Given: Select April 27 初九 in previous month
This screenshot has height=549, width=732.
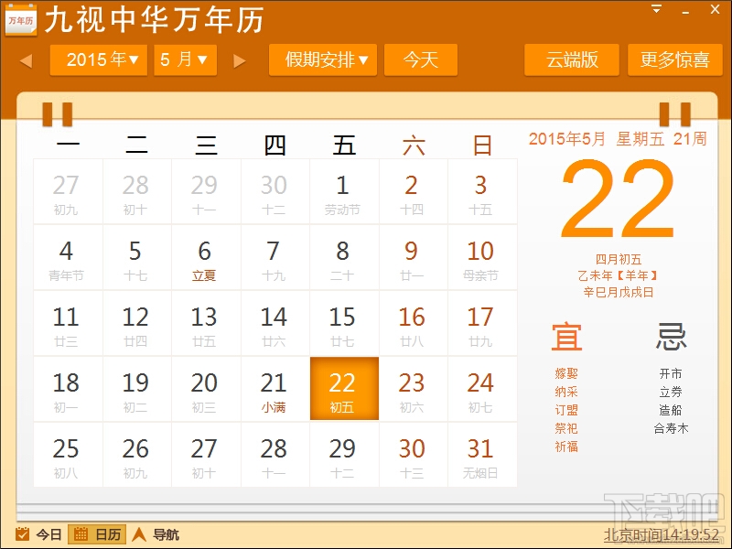Looking at the screenshot, I should tap(68, 192).
